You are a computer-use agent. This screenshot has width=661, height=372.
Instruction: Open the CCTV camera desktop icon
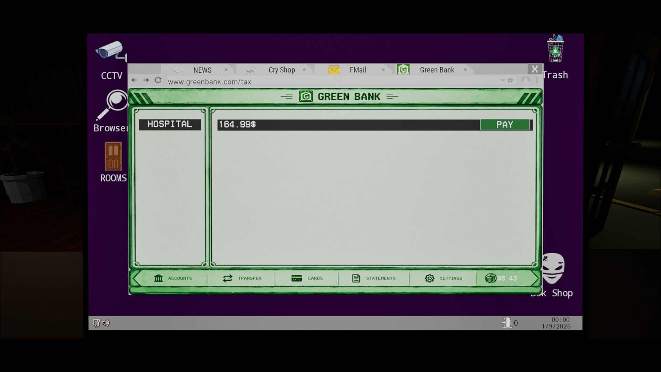111,52
